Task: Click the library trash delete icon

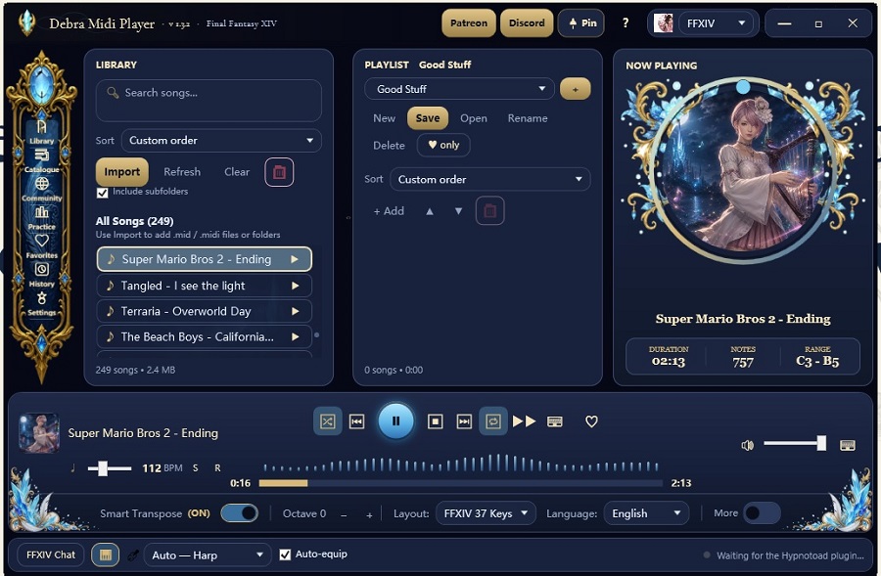Action: point(279,172)
